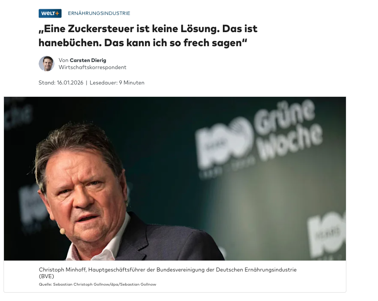Screen dimensions: 378x301
Task: Click the Lesedauer: 9 Minuten label
Action: click(117, 83)
